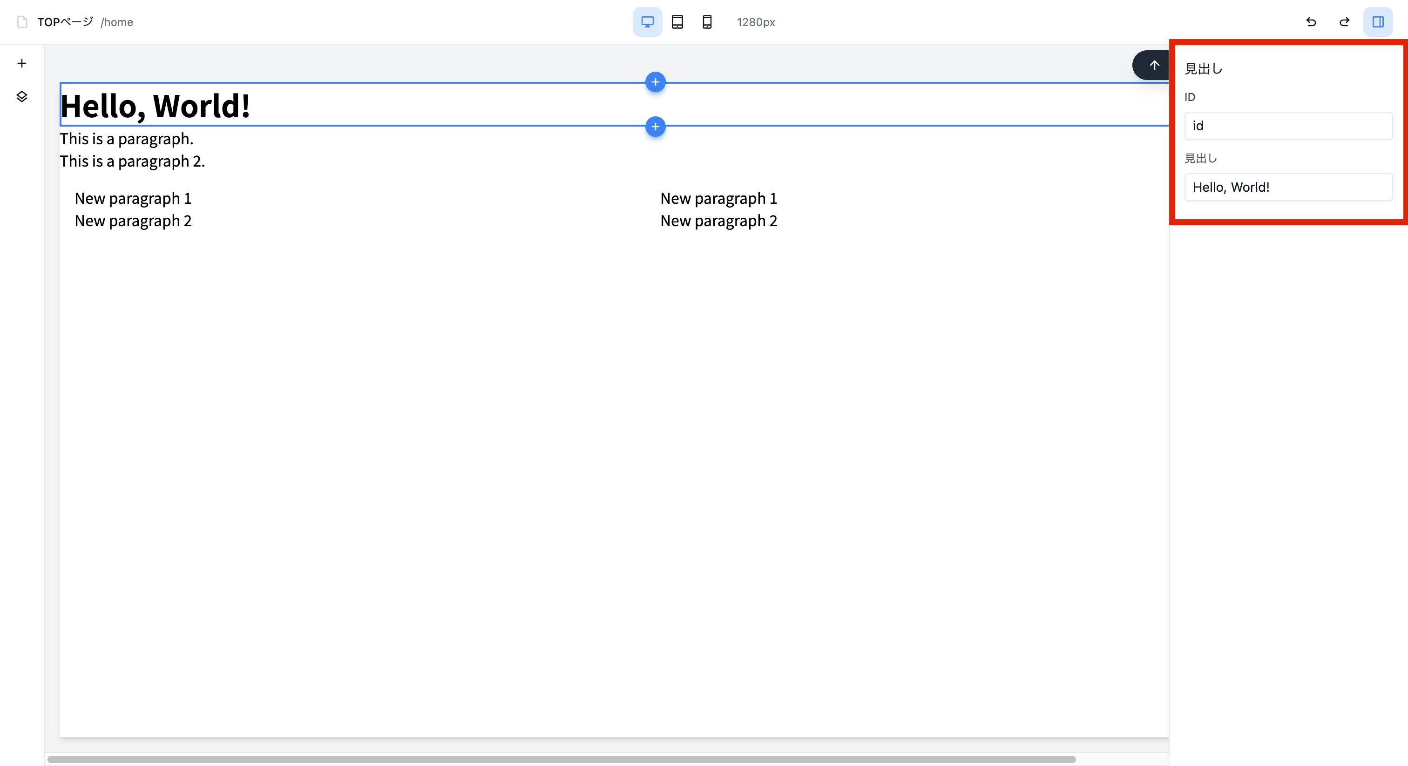Click the dark up-arrow button above heading
Viewport: 1408px width, 766px height.
click(x=1153, y=66)
